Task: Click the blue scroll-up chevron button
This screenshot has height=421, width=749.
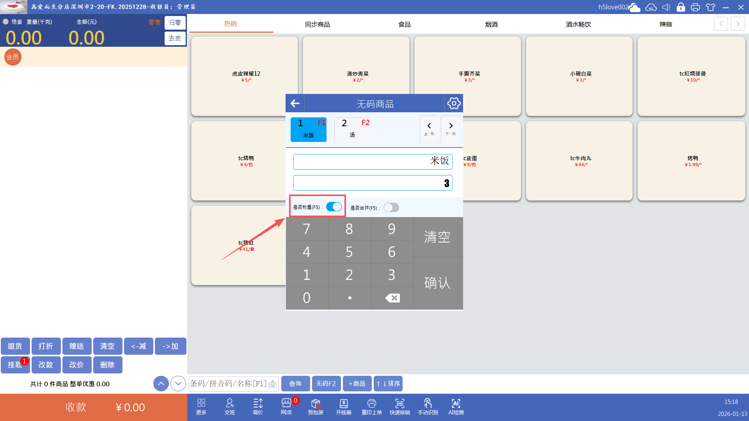Action: coord(161,384)
